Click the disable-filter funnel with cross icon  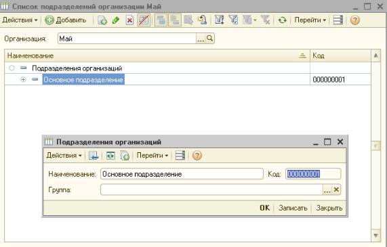[266, 20]
